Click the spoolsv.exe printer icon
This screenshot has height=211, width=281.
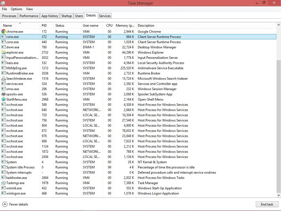[3, 94]
